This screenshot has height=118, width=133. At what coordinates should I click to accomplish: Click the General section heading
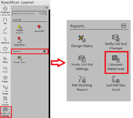coord(17,20)
